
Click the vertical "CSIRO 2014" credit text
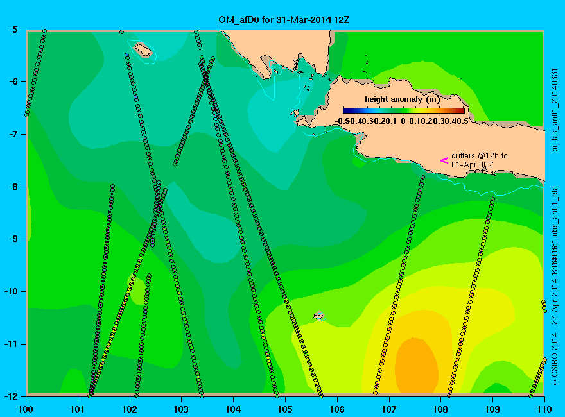point(555,355)
